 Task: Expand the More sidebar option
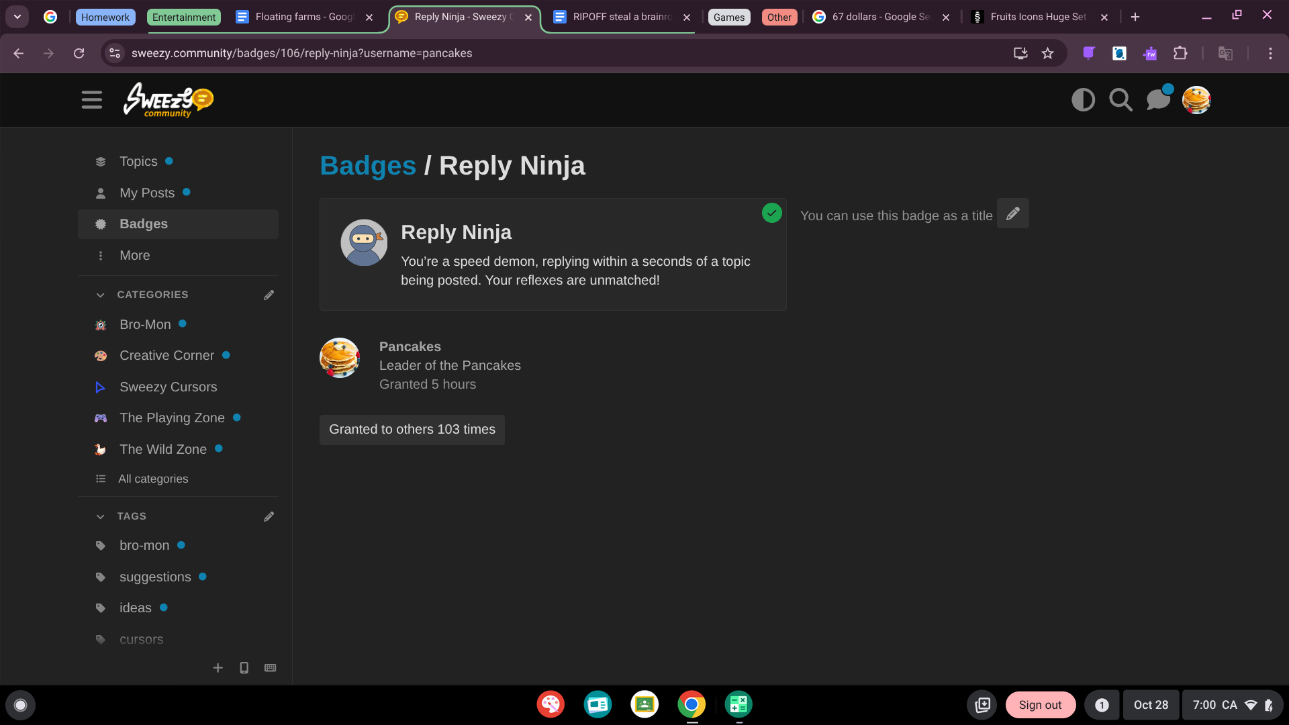tap(134, 256)
